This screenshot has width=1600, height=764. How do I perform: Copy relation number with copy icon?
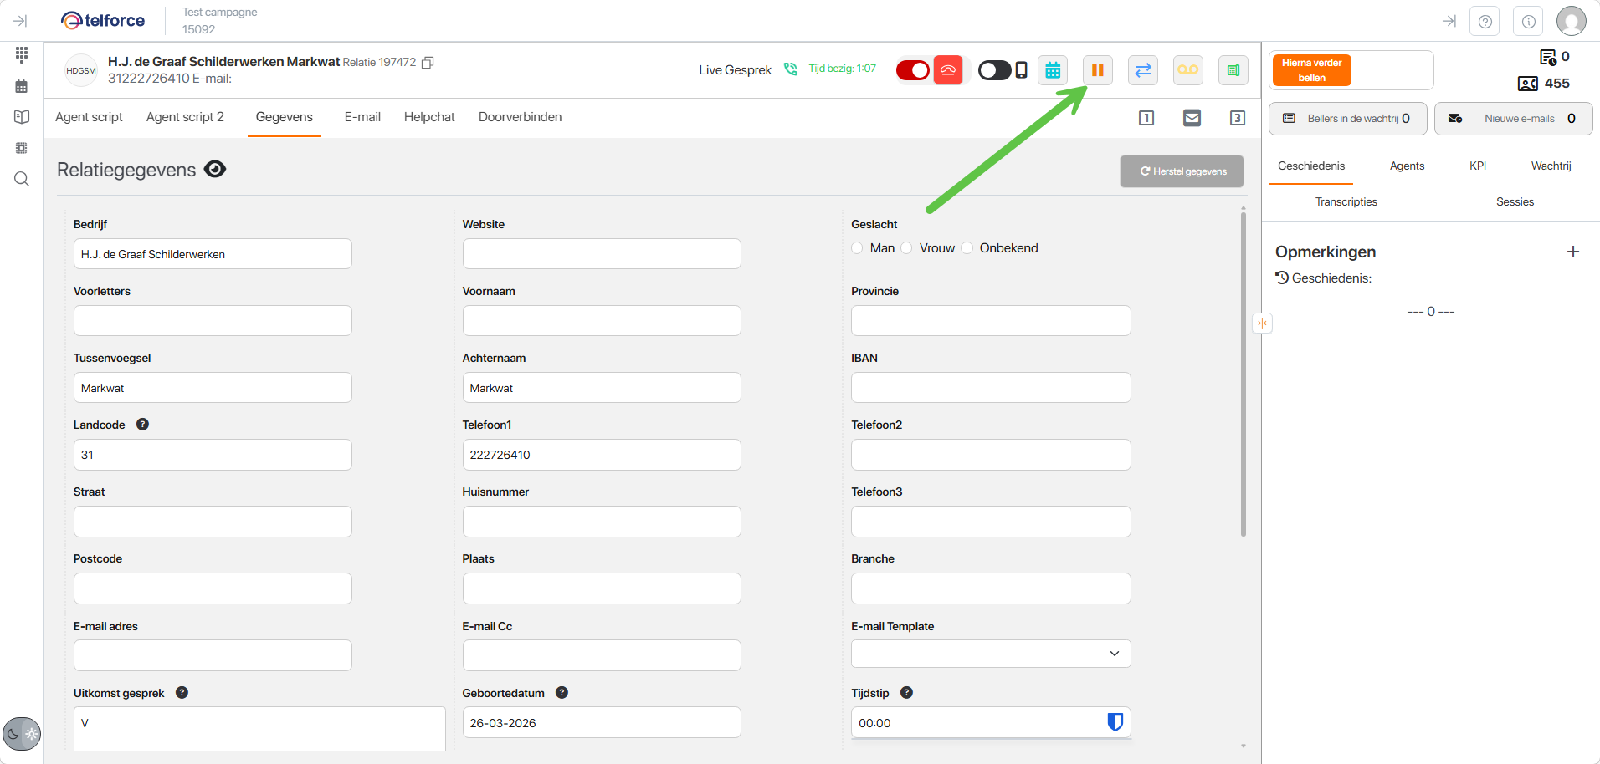(428, 63)
